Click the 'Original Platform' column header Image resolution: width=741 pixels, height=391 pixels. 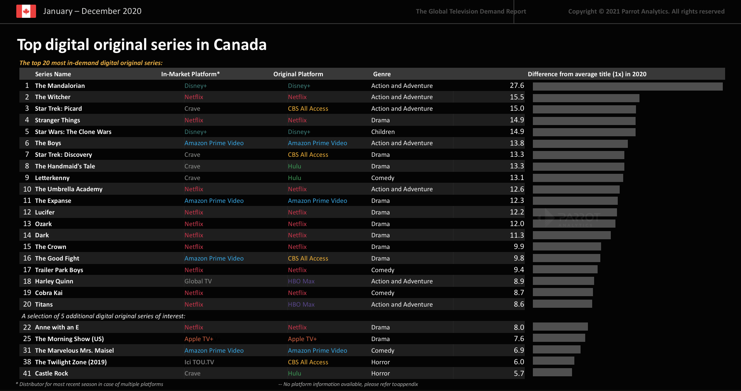pyautogui.click(x=298, y=74)
